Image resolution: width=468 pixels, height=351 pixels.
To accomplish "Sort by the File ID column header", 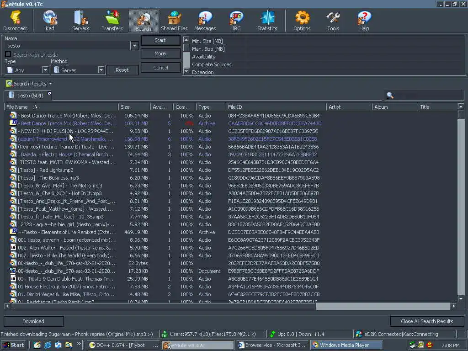I will click(x=276, y=107).
